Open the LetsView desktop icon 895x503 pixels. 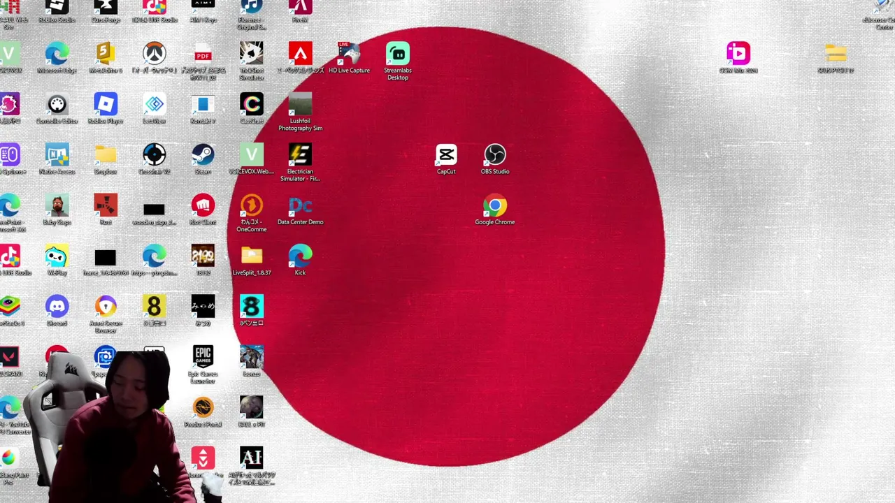pyautogui.click(x=155, y=104)
